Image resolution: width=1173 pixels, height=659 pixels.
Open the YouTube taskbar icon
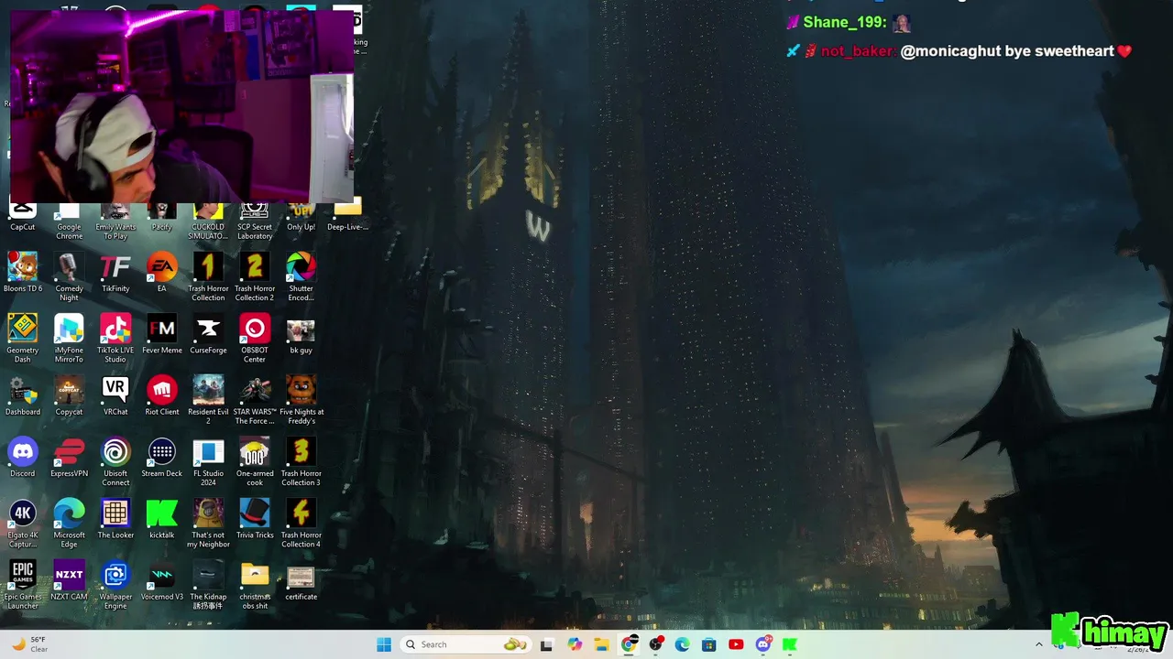point(736,644)
